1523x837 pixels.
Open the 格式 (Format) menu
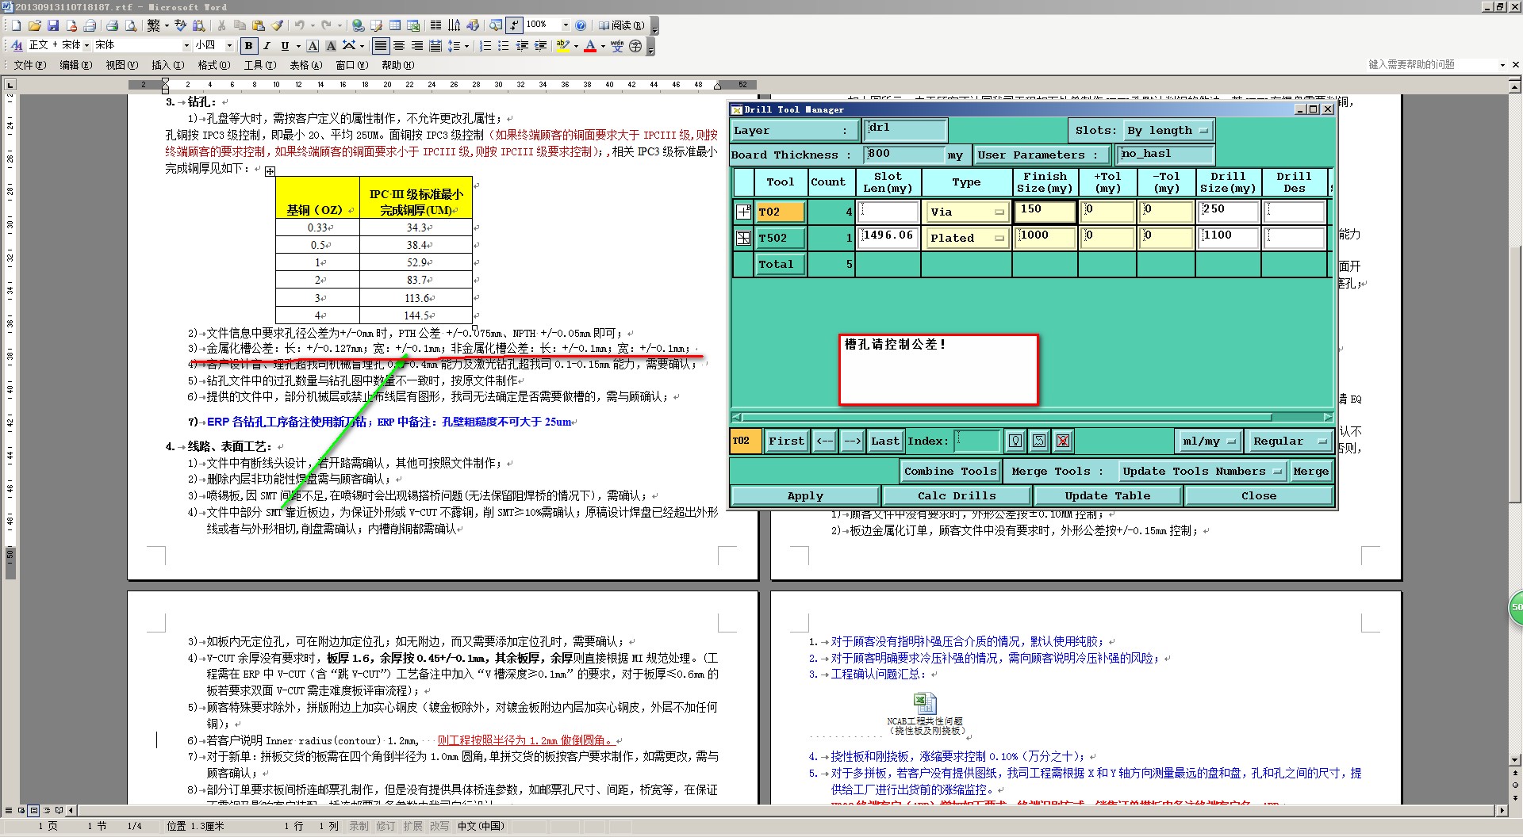(213, 65)
